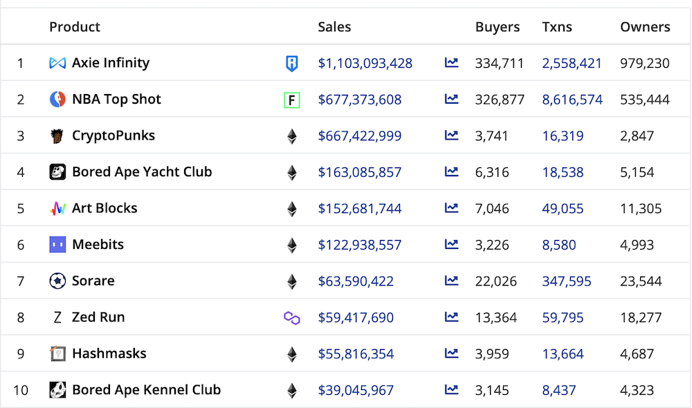
Task: Open transactions count 16,319
Action: pyautogui.click(x=563, y=136)
